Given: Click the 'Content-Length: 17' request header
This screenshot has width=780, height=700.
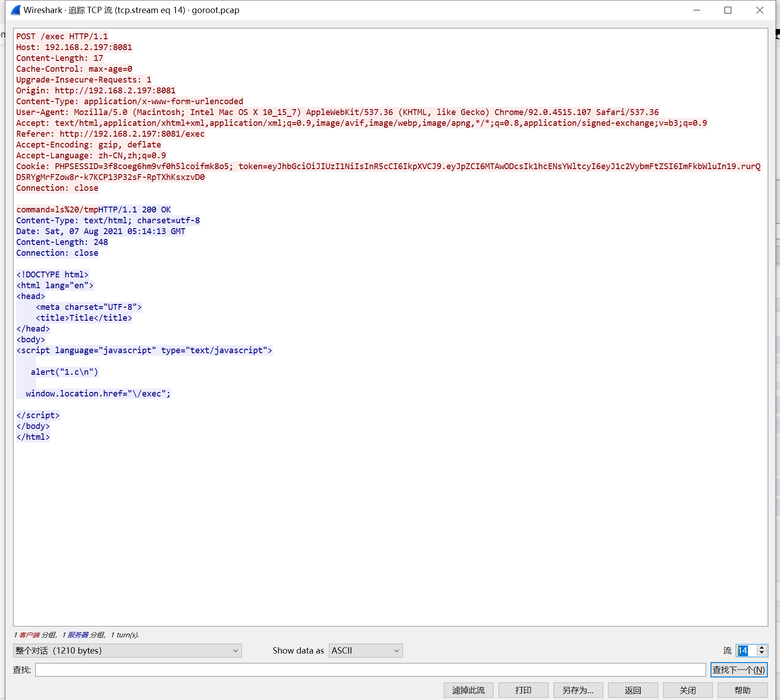Looking at the screenshot, I should click(x=60, y=58).
